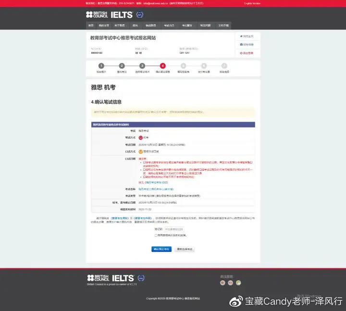346x311 pixels.
Task: Click the NEEA ID number 89000183
Action: pyautogui.click(x=97, y=53)
